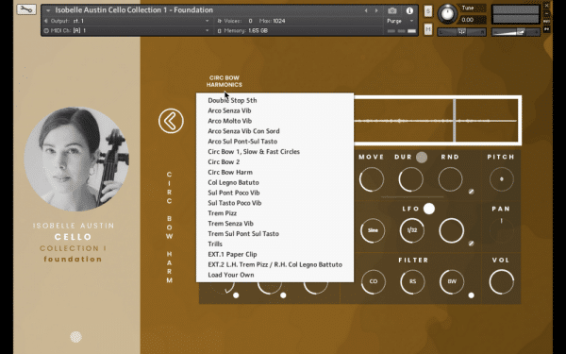Viewport: 566px width, 354px height.
Task: Click the PITCH knob
Action: point(502,179)
